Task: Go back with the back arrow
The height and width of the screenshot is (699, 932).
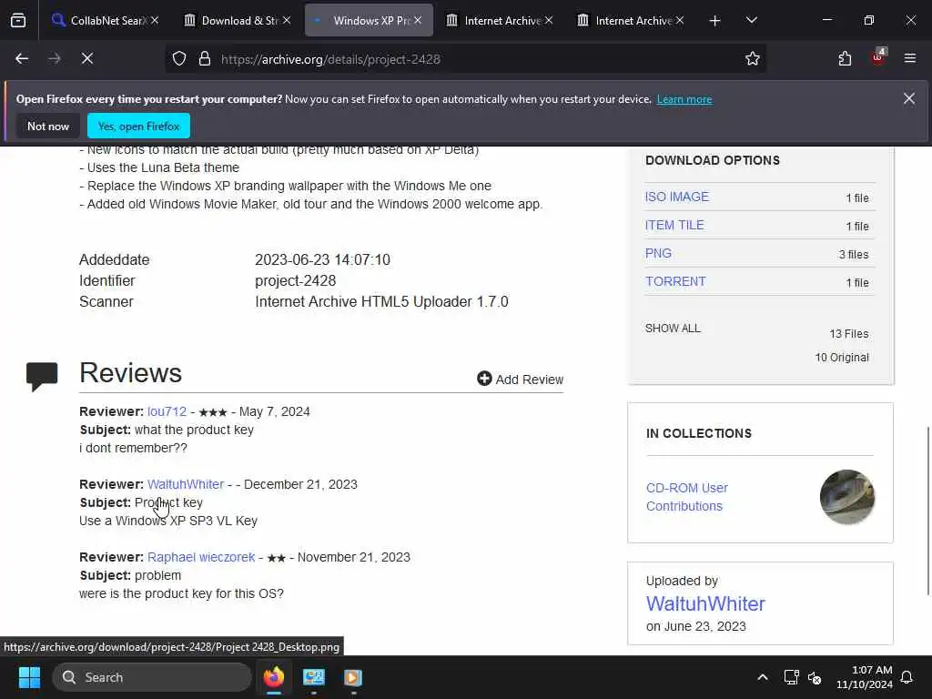Action: pyautogui.click(x=22, y=58)
